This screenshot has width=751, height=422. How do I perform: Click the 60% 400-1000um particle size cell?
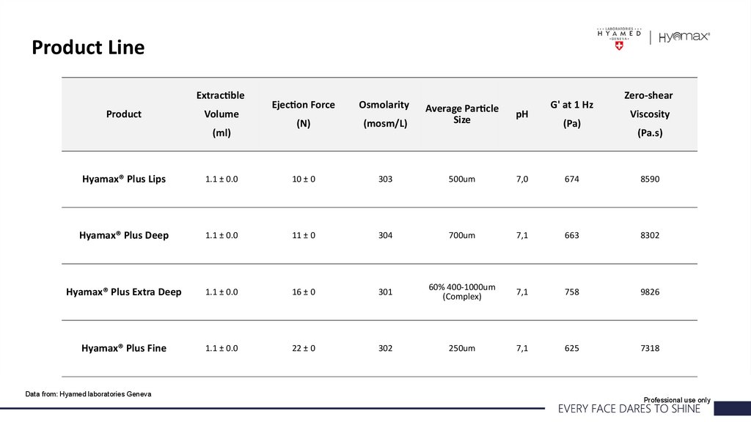pos(462,292)
